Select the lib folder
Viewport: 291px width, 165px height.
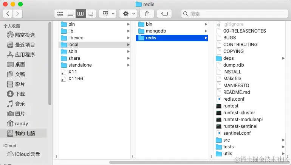tap(94, 31)
